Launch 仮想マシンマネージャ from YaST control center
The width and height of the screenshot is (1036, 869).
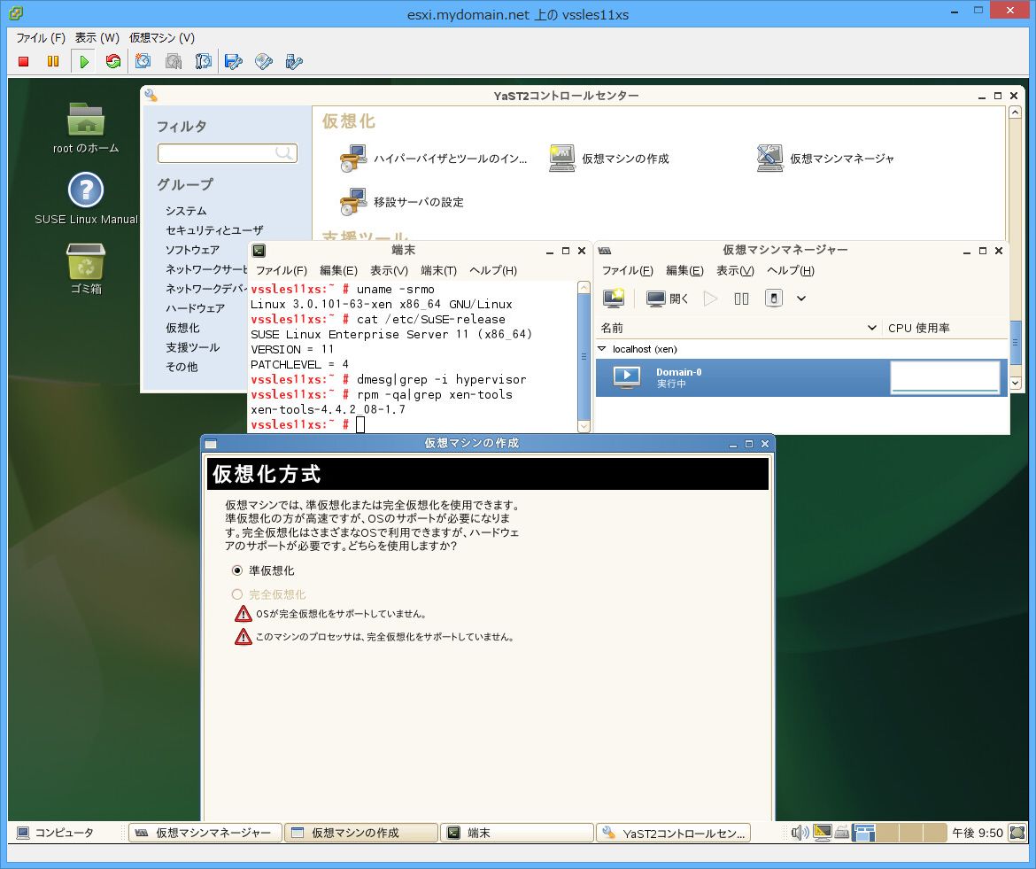coord(825,159)
